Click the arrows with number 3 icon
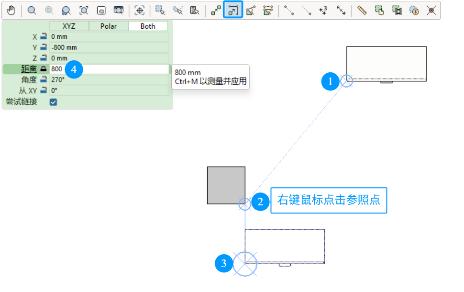464x292 pixels. click(323, 11)
